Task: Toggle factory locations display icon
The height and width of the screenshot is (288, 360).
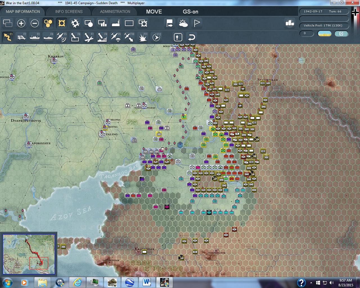Action: [x=116, y=23]
